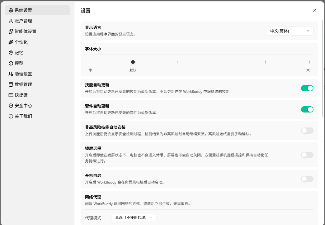Open 助理设置 in the sidebar
This screenshot has height=225, width=325.
(x=38, y=74)
